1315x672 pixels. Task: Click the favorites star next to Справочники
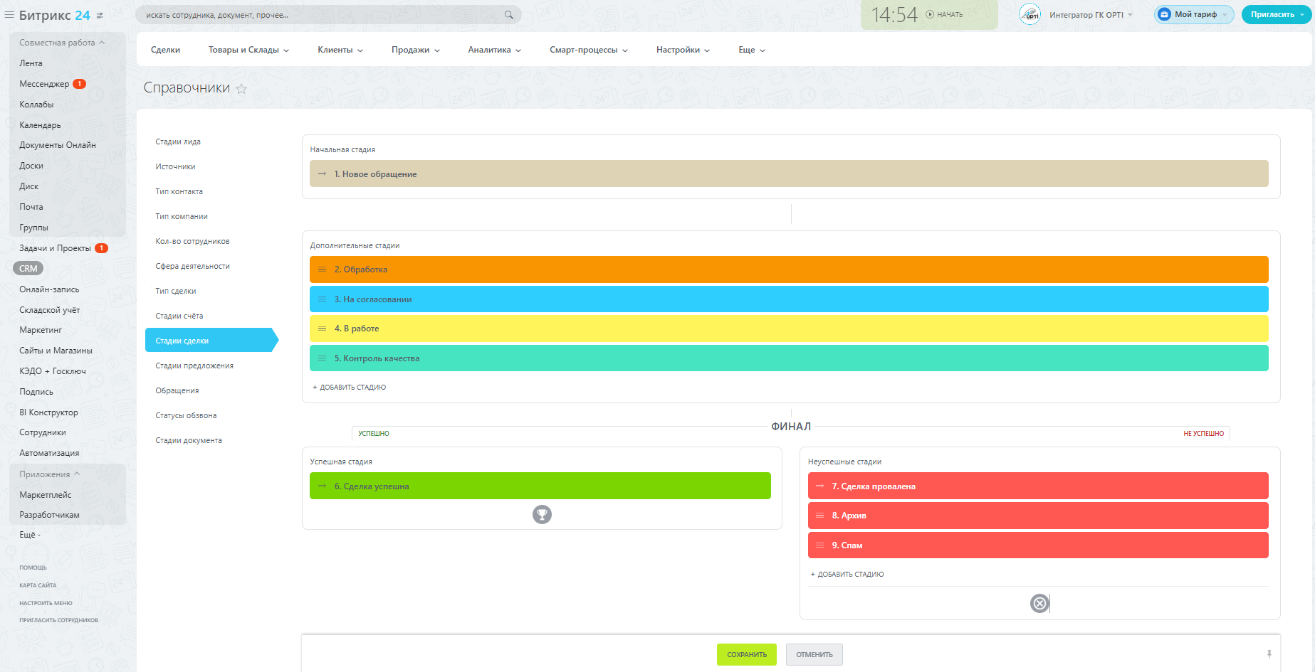(x=241, y=89)
